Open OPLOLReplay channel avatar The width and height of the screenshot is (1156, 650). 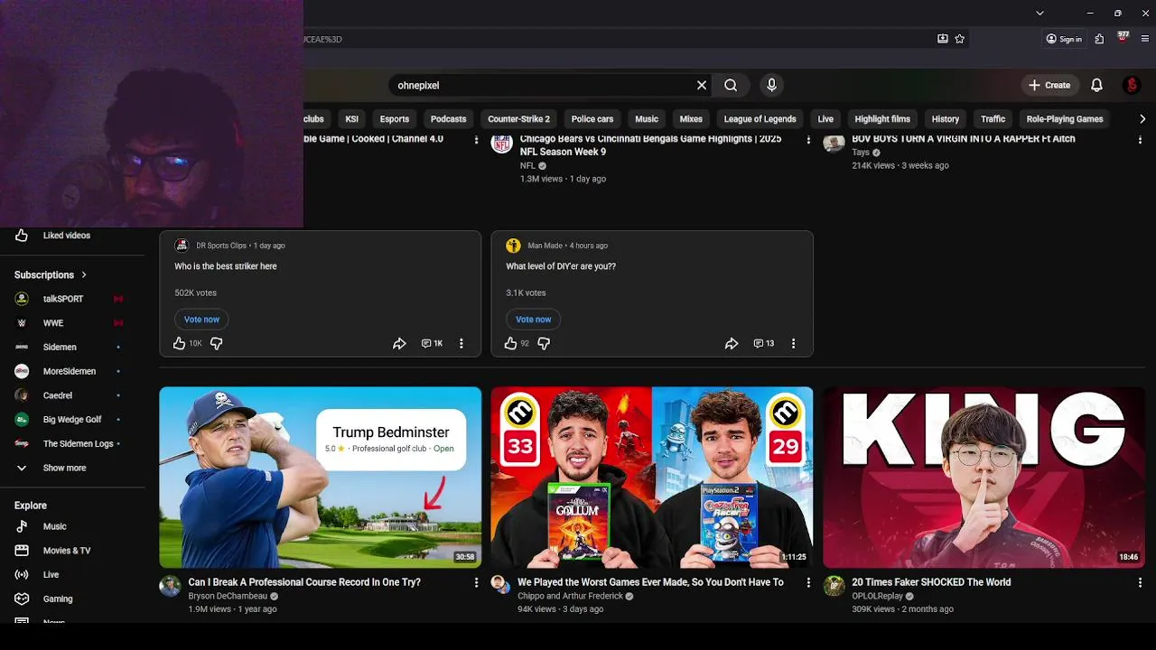pos(834,586)
